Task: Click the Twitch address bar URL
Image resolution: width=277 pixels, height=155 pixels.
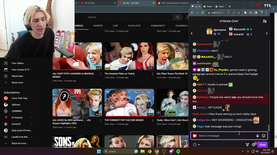Action: click(x=218, y=12)
